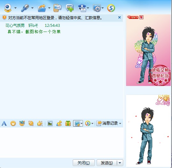The width and height of the screenshot is (172, 168).
Task: Open video call options dropdown arrow
Action: click(15, 8)
